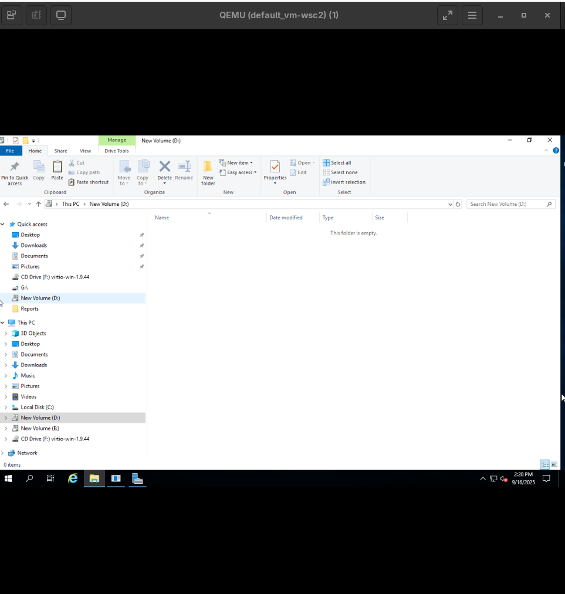Viewport: 565px width, 594px height.
Task: Switch to the Share ribbon tab
Action: click(x=60, y=151)
